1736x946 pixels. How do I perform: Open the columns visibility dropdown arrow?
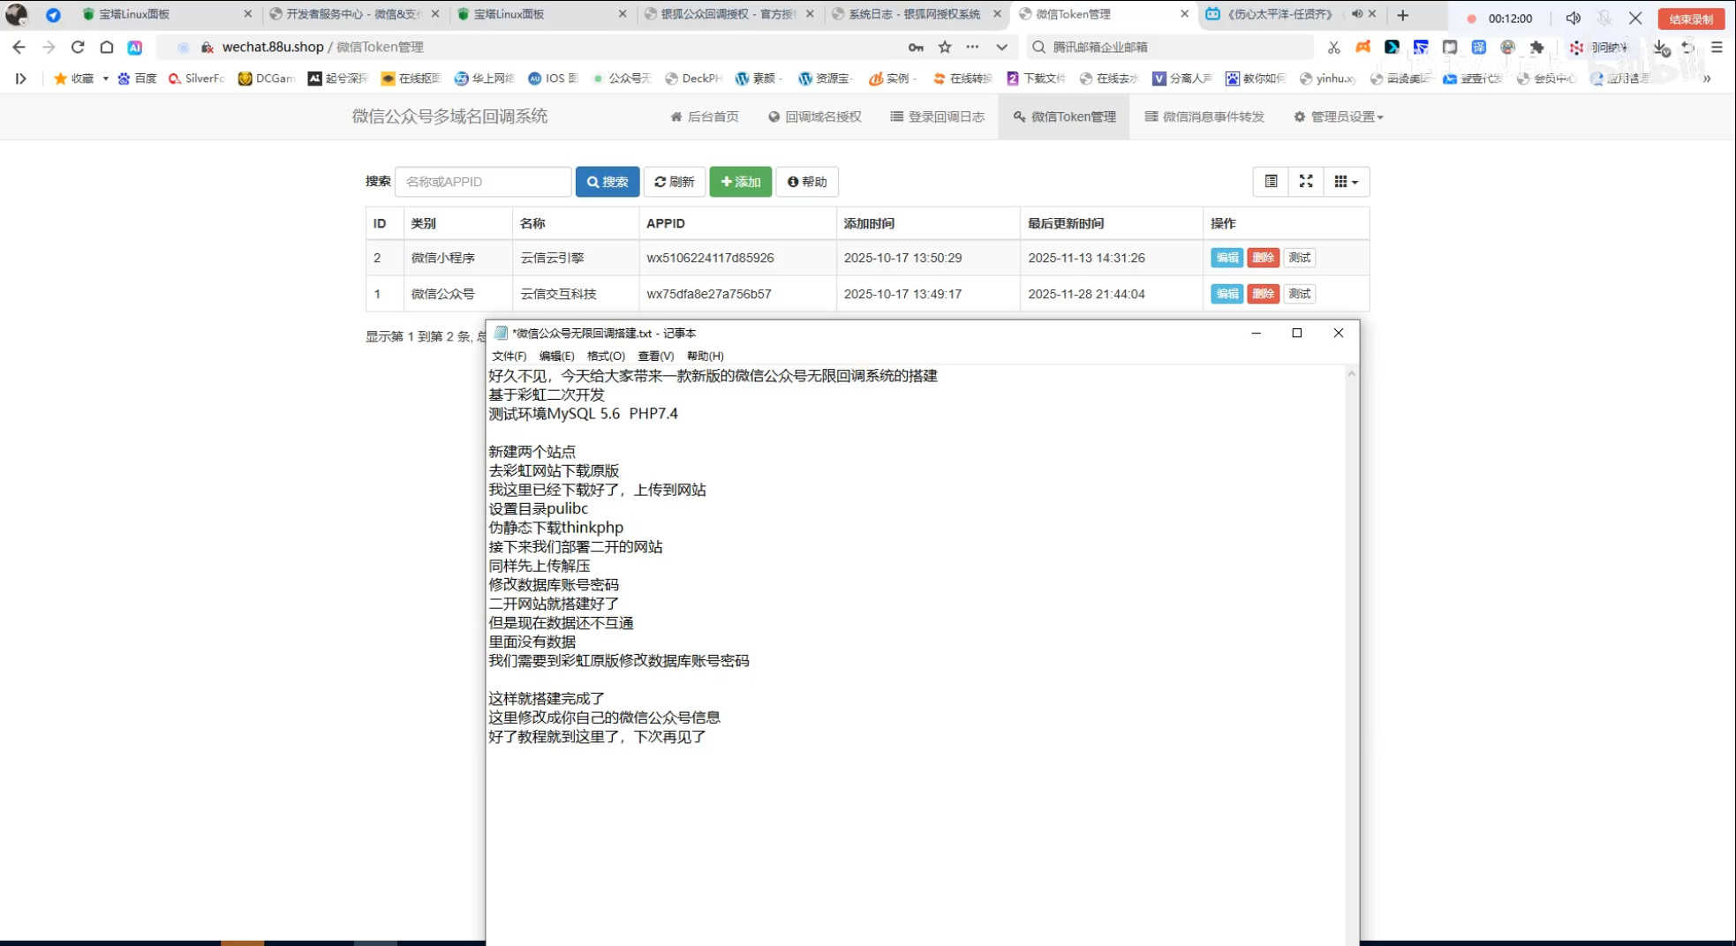tap(1355, 182)
